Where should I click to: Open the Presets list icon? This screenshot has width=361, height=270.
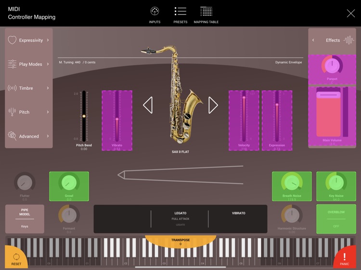click(180, 11)
